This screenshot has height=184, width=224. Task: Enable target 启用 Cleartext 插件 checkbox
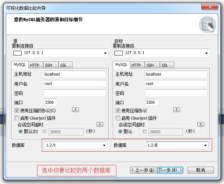pyautogui.click(x=118, y=118)
